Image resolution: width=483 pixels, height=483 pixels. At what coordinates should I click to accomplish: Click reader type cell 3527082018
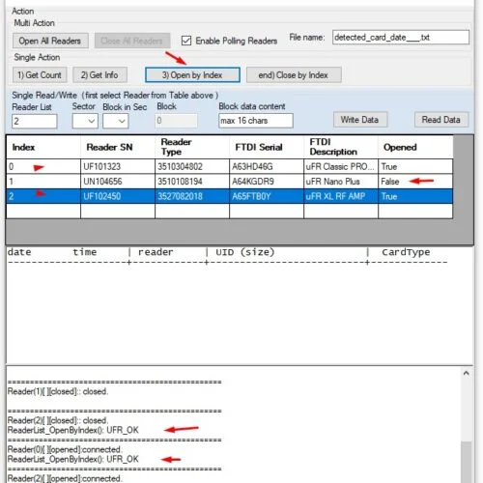[x=192, y=196]
